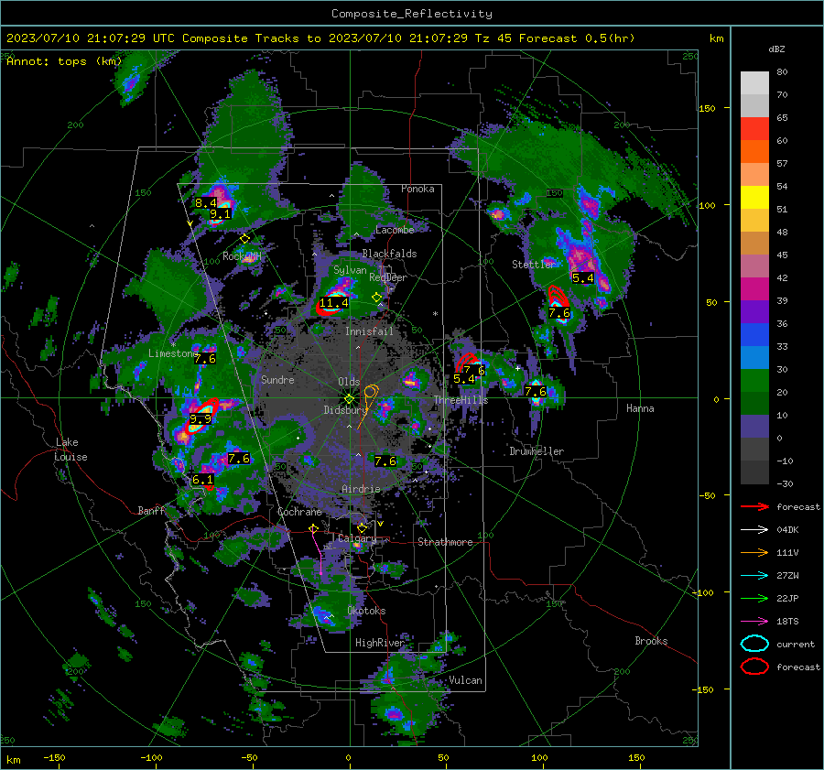Select the orange 111V track arrow

click(754, 552)
